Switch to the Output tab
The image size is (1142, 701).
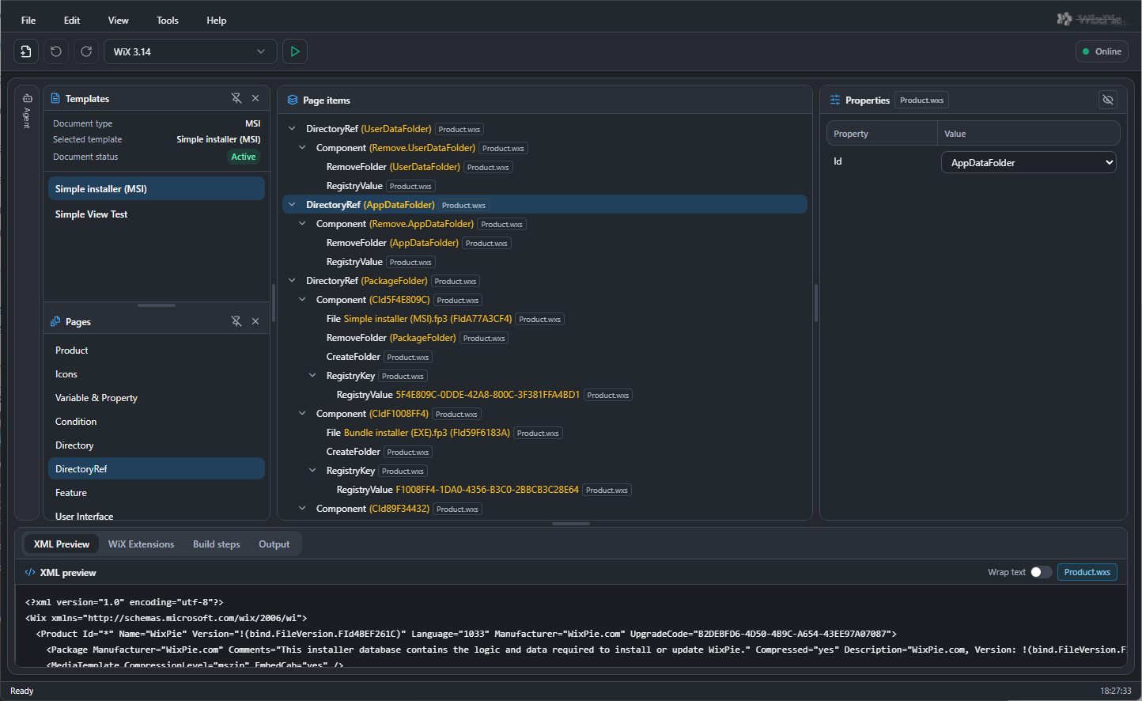[274, 544]
